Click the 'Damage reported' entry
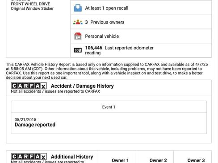The image size is (218, 163). (x=35, y=125)
